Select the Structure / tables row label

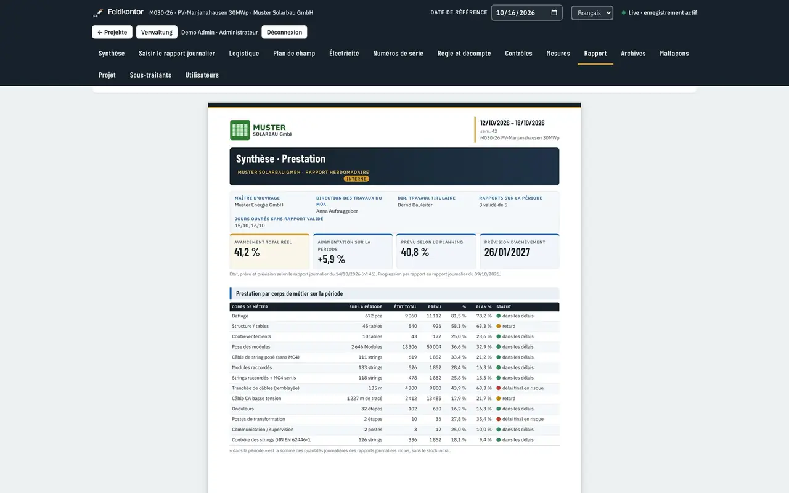250,327
